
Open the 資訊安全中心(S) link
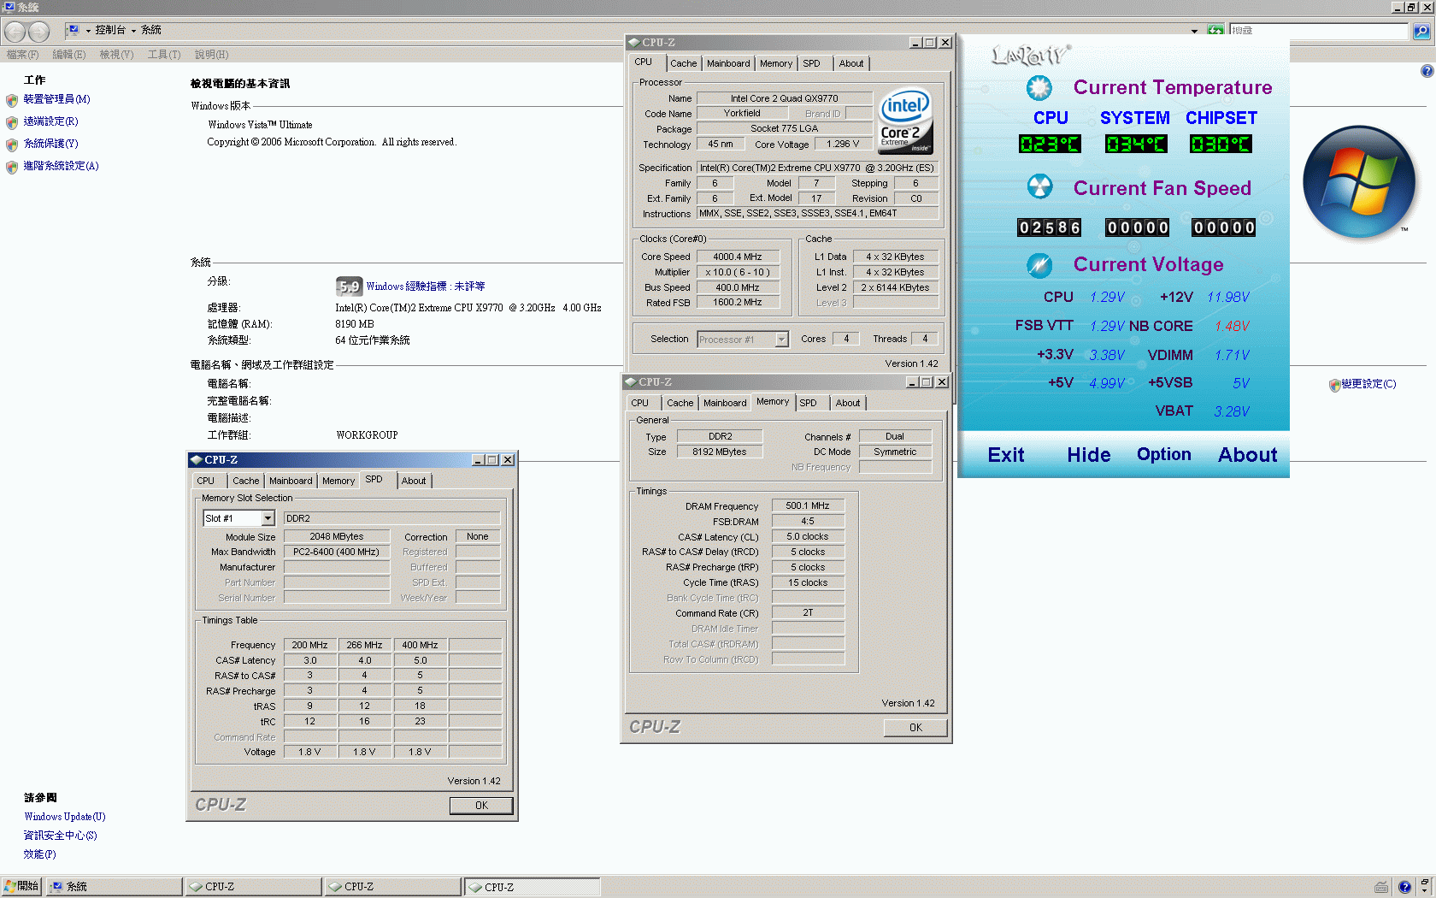[x=60, y=836]
